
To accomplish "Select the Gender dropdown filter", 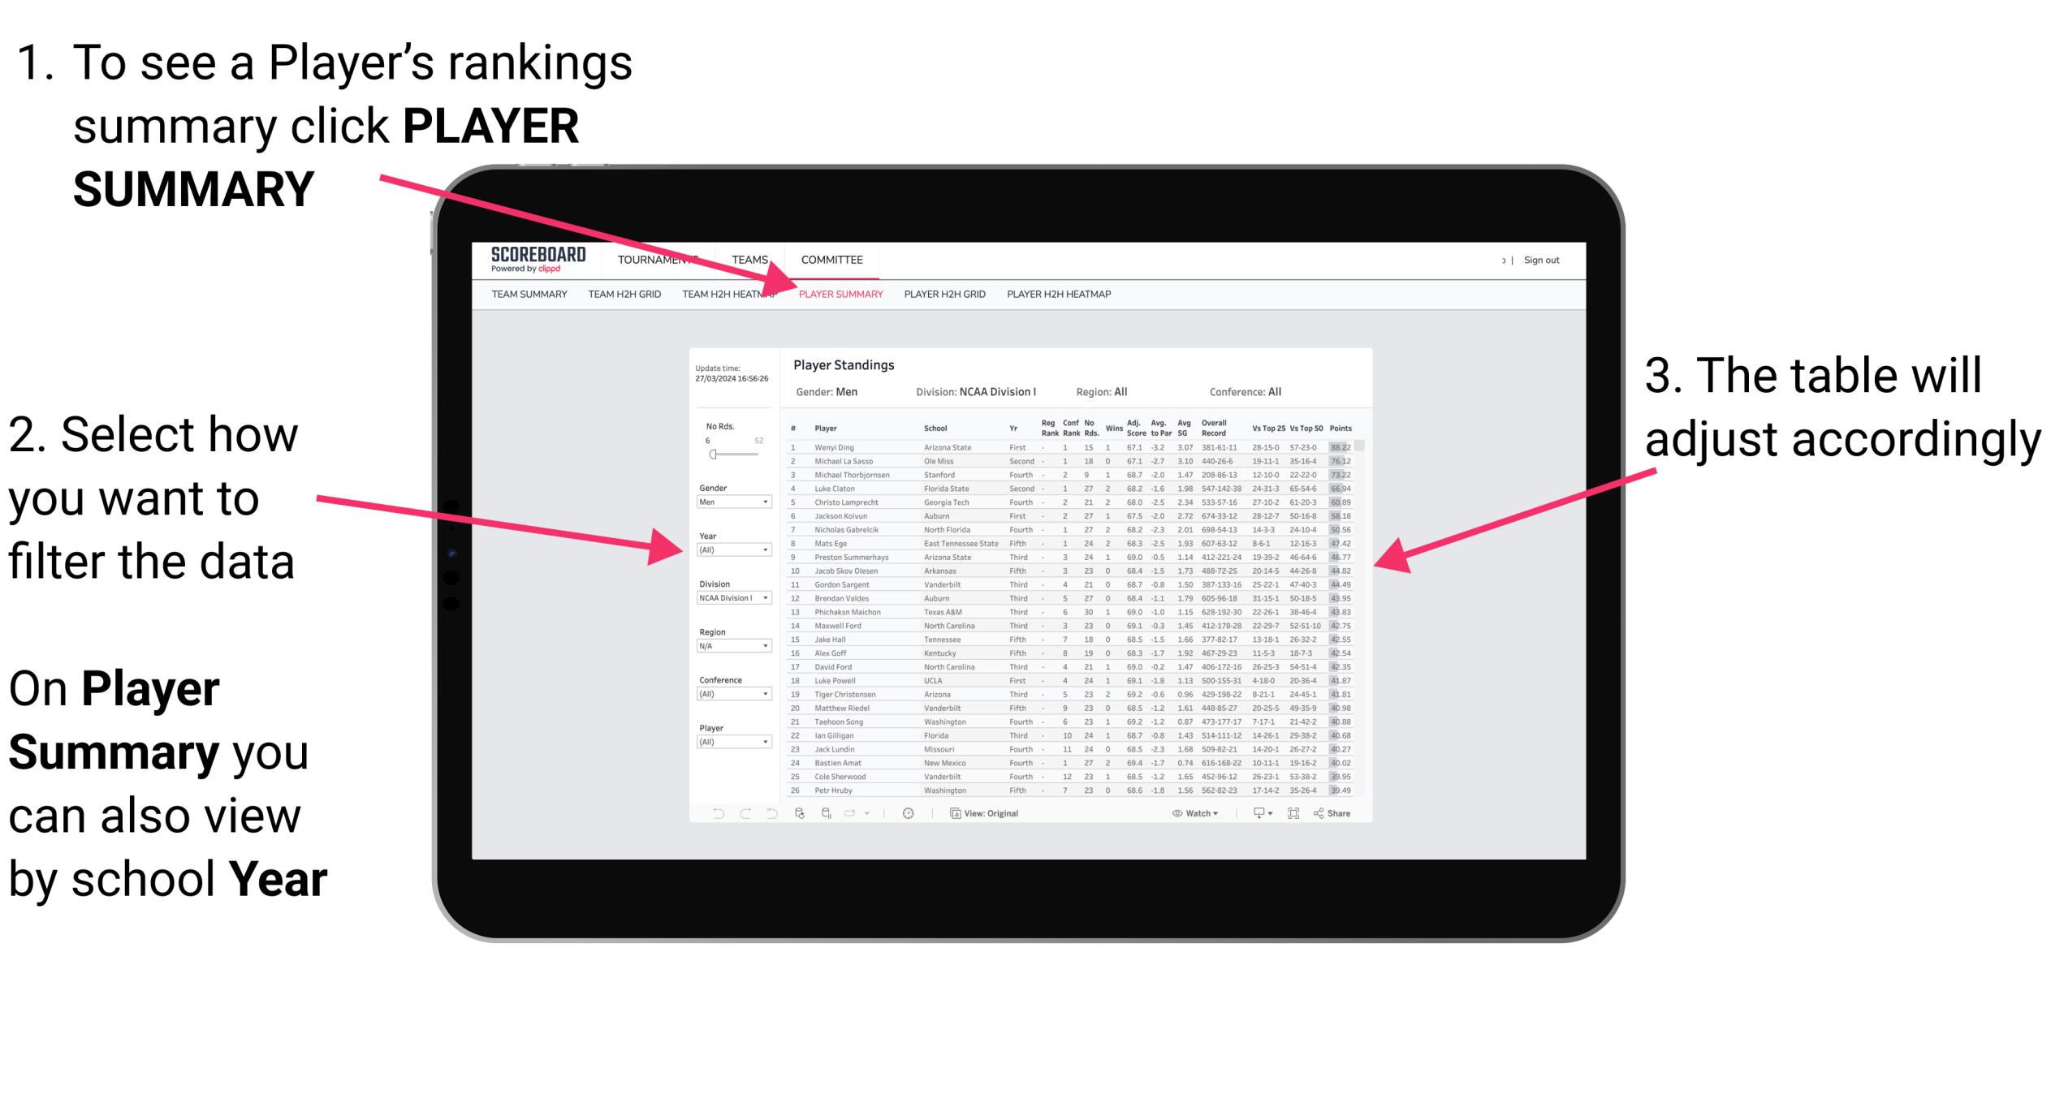I will point(733,502).
